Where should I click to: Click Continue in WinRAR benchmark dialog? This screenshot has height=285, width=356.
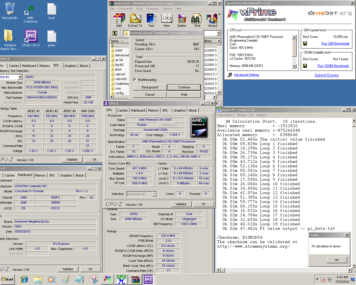click(x=184, y=87)
